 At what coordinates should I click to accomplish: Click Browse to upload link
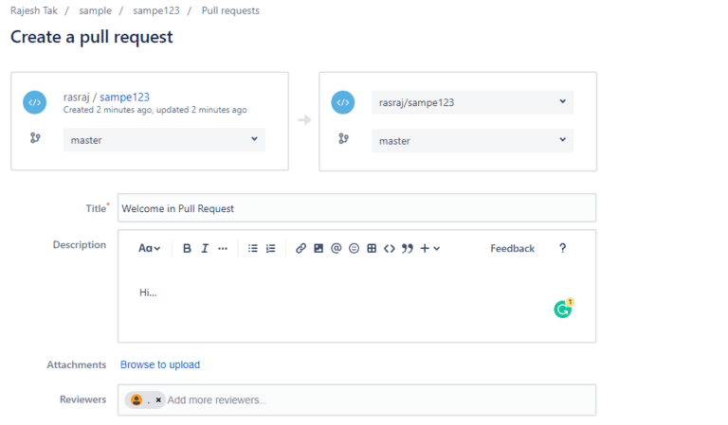pyautogui.click(x=160, y=364)
